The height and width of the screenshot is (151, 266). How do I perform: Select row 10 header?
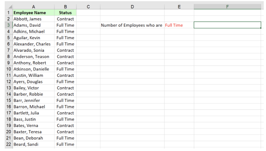(x=8, y=69)
